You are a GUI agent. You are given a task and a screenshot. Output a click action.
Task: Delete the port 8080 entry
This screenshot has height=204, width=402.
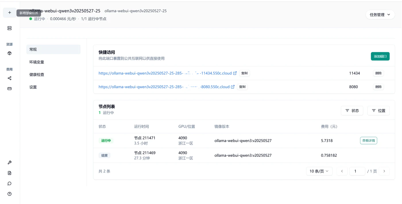pyautogui.click(x=378, y=87)
